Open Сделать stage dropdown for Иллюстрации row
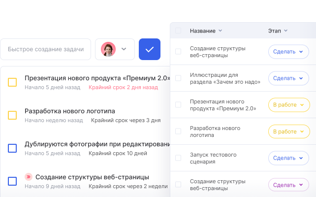 click(x=288, y=78)
